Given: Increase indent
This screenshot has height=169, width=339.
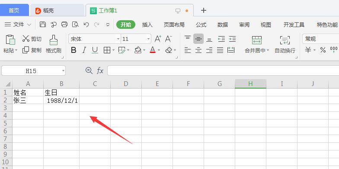Looking at the screenshot, I should pos(232,39).
